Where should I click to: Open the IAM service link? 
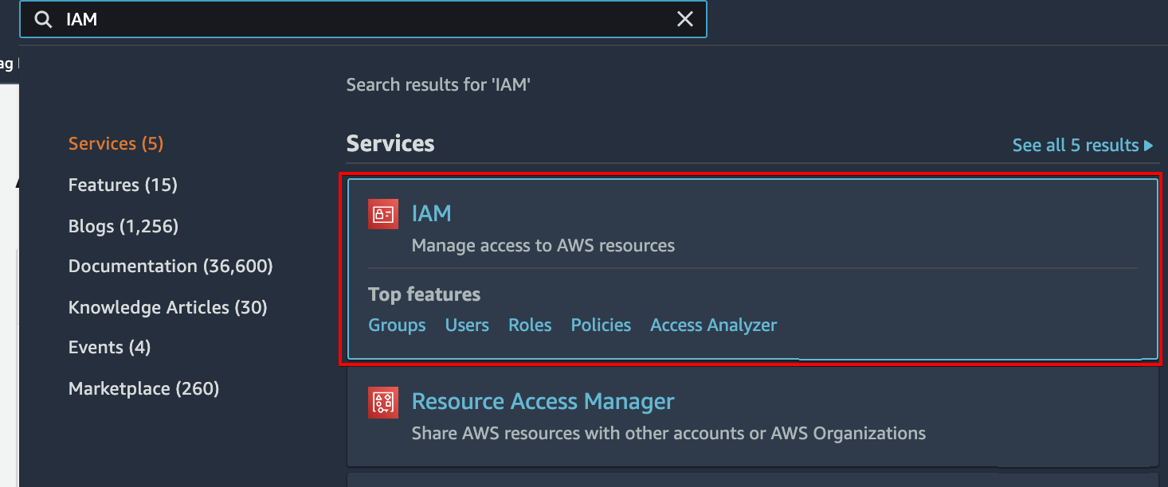pos(432,213)
